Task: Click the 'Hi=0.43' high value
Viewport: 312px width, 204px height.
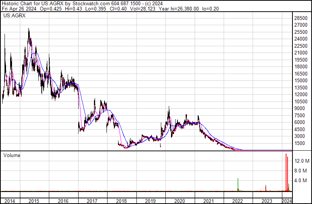Action: click(73, 9)
